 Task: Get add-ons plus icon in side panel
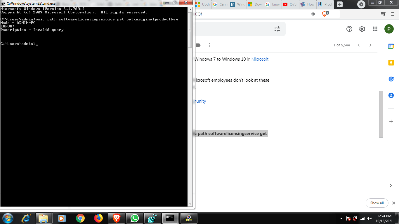391,121
